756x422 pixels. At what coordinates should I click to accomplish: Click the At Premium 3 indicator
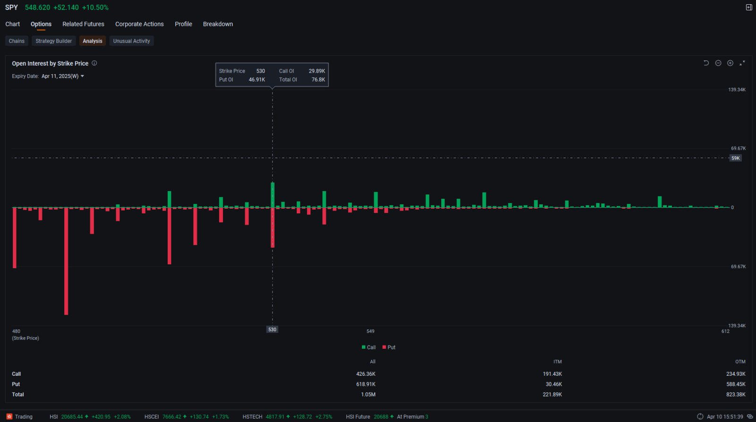click(x=412, y=417)
